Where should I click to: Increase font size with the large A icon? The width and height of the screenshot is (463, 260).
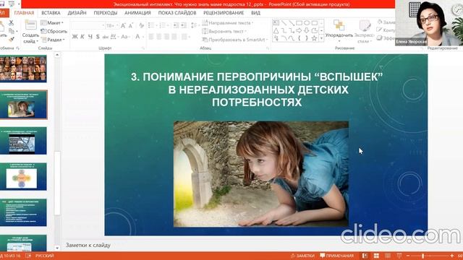tap(123, 26)
